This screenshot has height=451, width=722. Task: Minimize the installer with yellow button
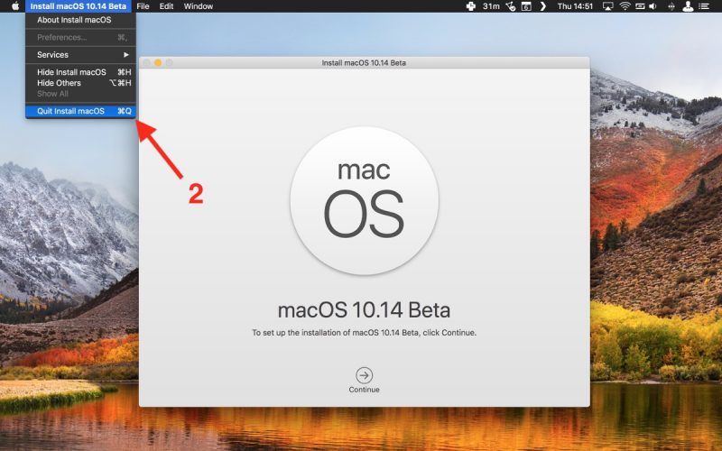coord(157,62)
